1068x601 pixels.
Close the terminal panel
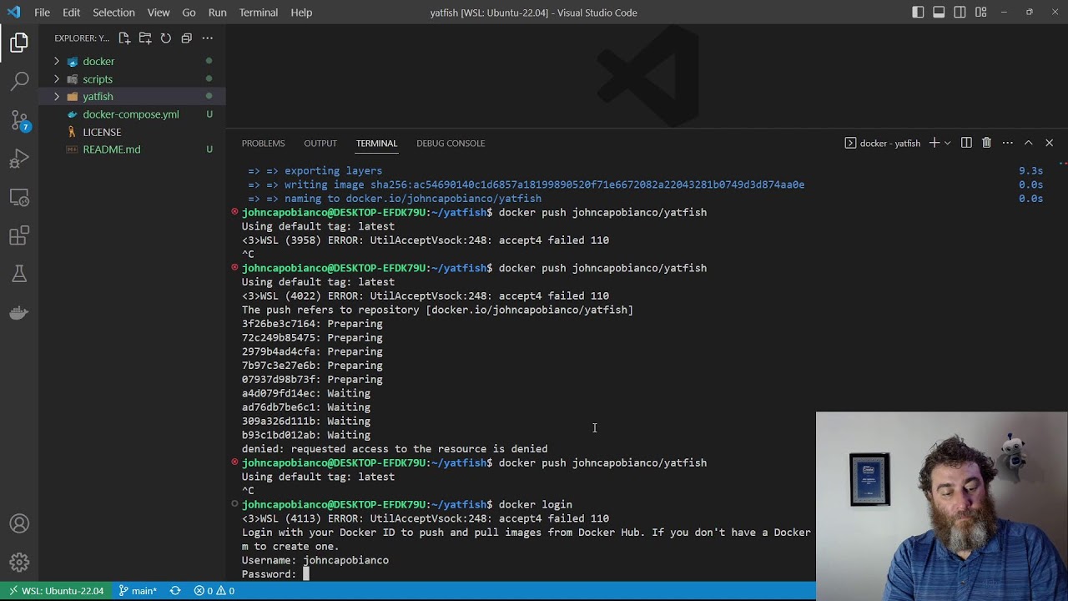point(1049,143)
